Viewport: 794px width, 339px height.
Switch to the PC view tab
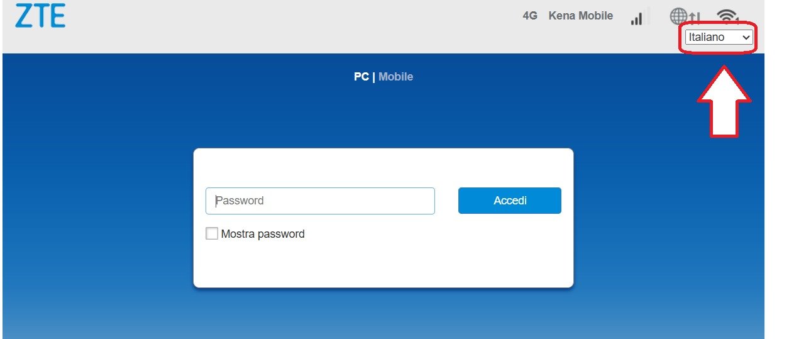pyautogui.click(x=361, y=77)
